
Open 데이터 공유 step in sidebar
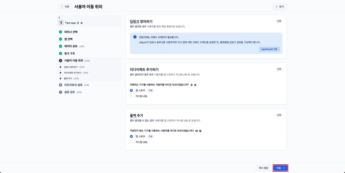pyautogui.click(x=71, y=46)
